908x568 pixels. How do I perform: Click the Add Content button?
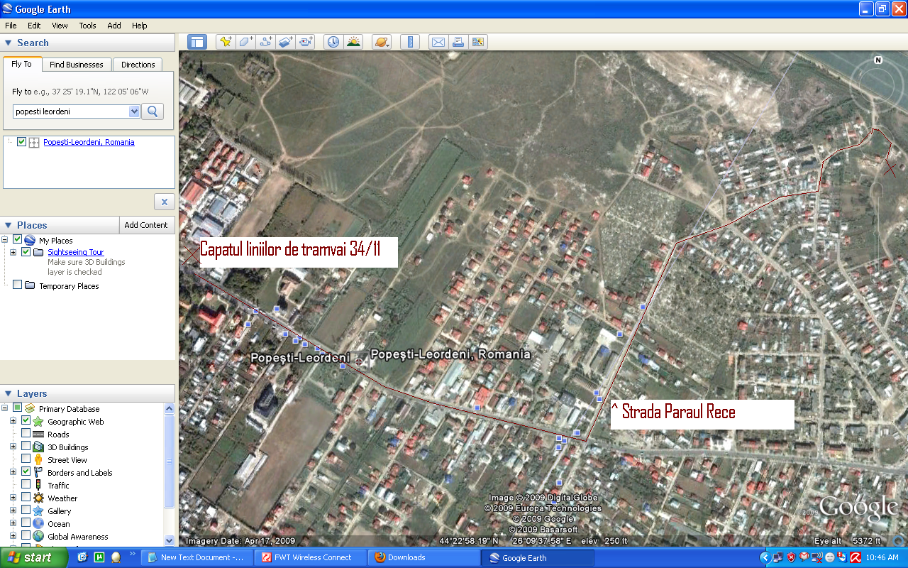pos(146,225)
